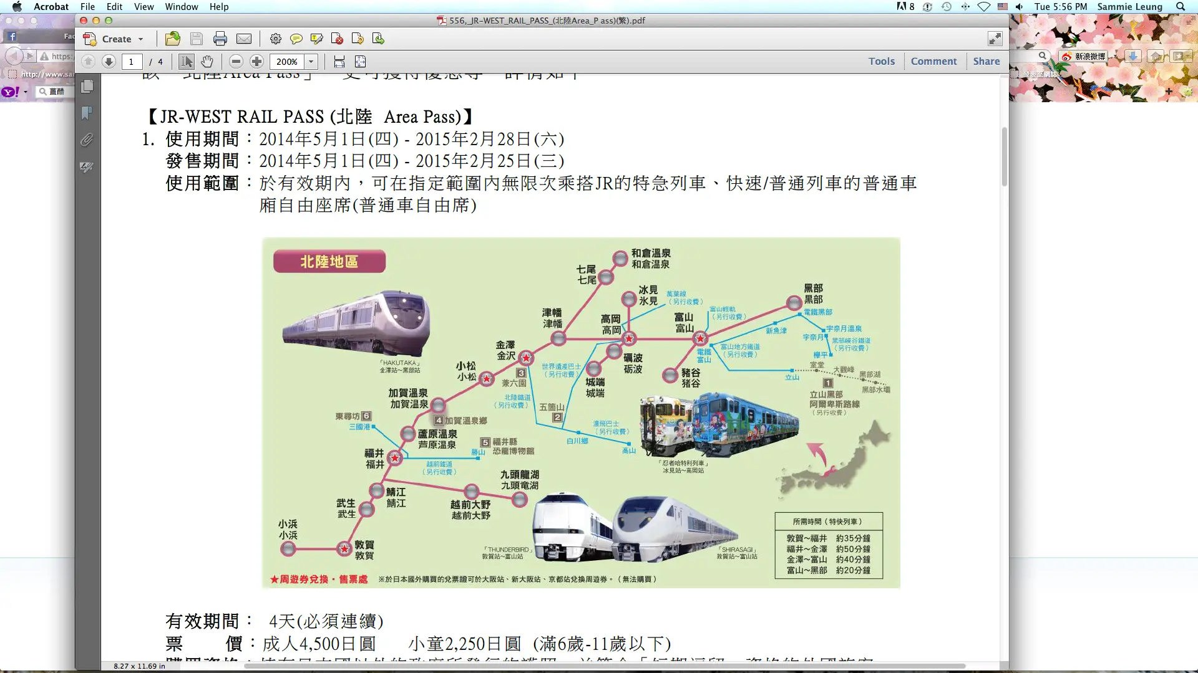Toggle the text Select tool
The height and width of the screenshot is (673, 1198).
(x=186, y=61)
